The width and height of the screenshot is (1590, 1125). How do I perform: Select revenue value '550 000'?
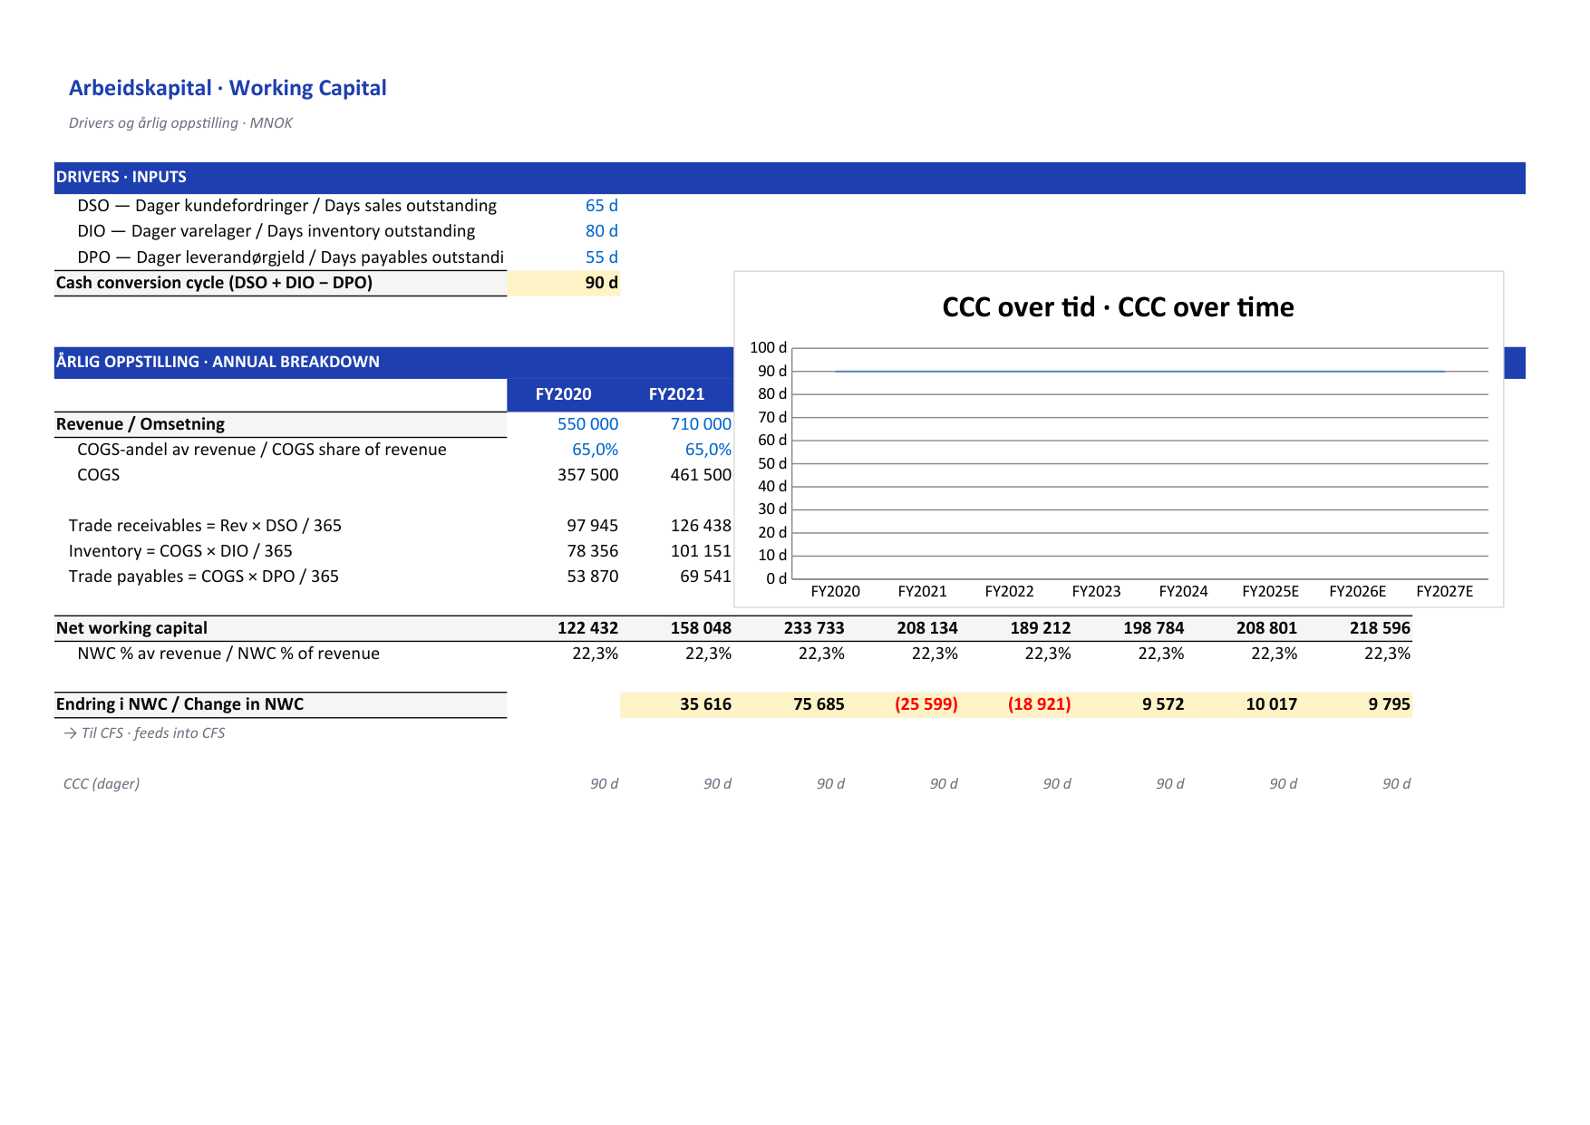tap(587, 424)
